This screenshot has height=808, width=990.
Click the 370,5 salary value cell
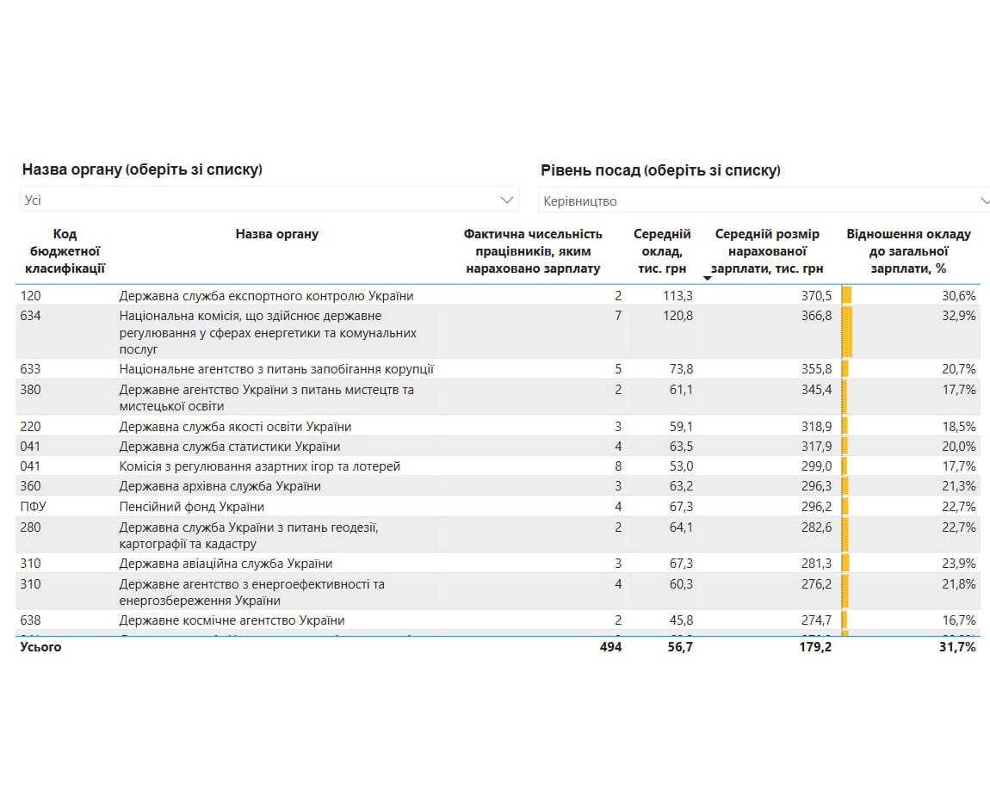(x=816, y=296)
